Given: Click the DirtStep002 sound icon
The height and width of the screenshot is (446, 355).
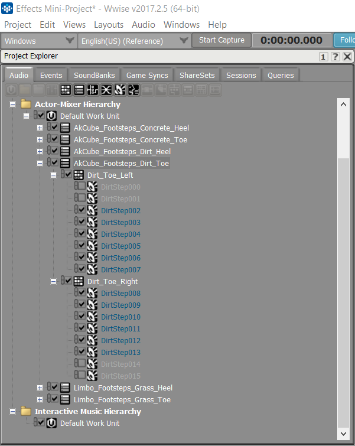Looking at the screenshot, I should (92, 210).
